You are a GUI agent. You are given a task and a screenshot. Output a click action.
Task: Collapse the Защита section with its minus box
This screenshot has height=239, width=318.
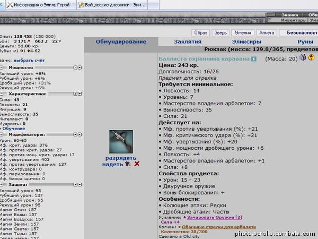click(x=2, y=184)
